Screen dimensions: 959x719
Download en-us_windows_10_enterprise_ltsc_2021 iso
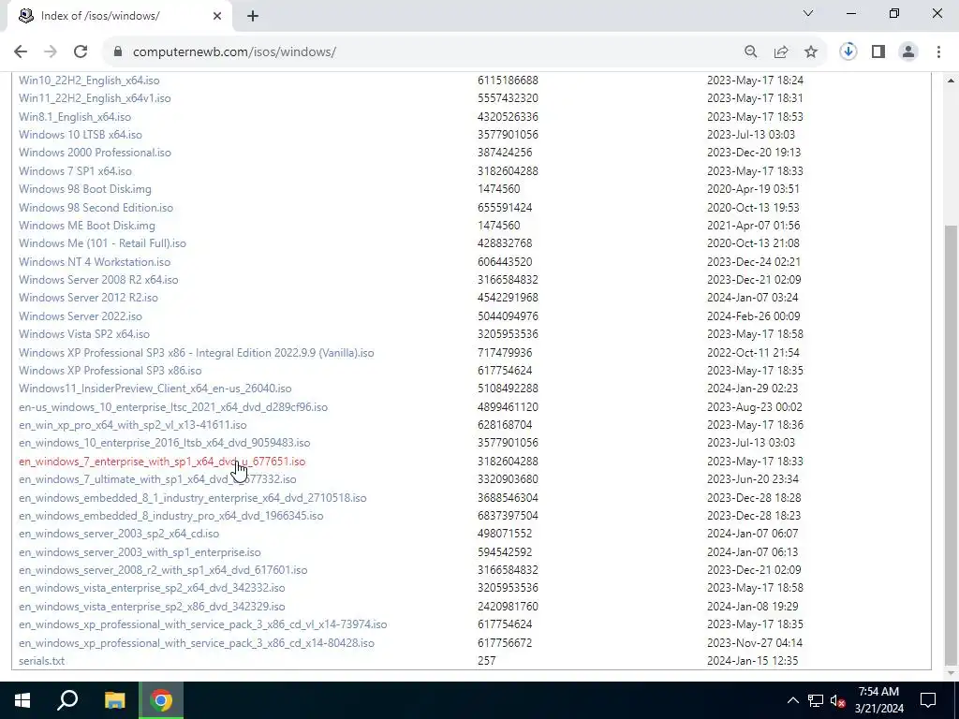pos(173,407)
